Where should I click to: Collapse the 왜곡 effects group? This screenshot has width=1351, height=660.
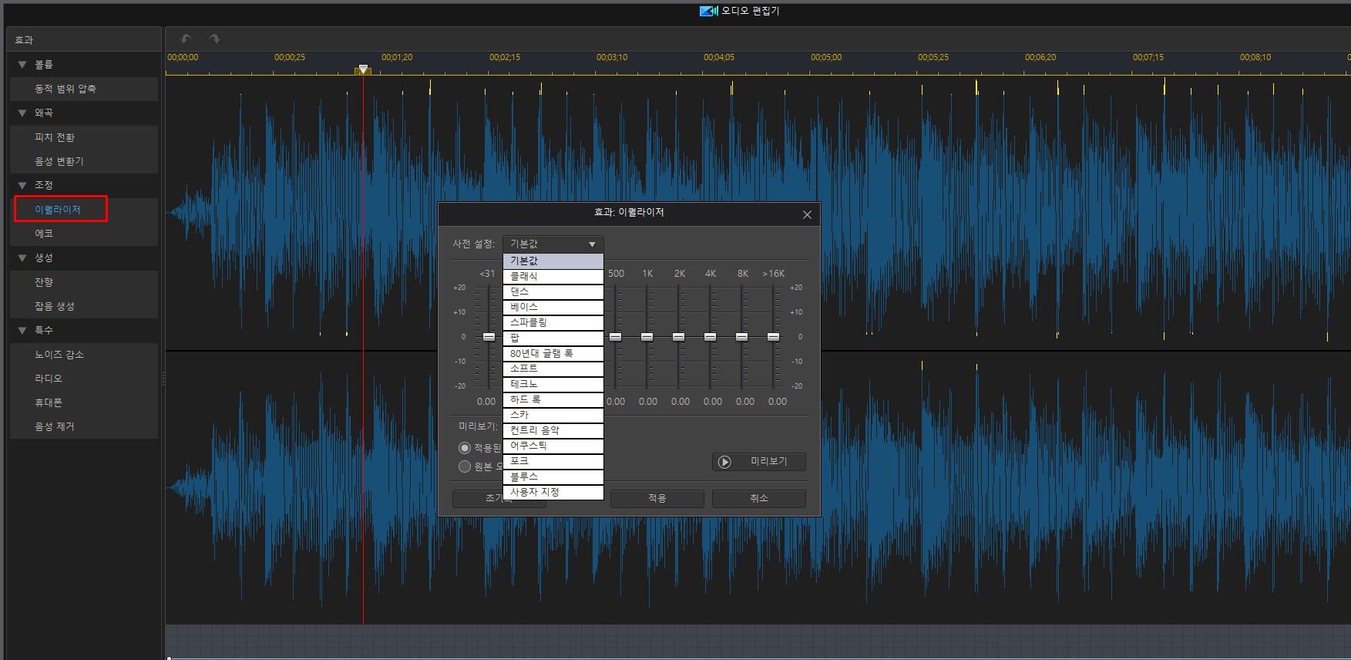22,113
